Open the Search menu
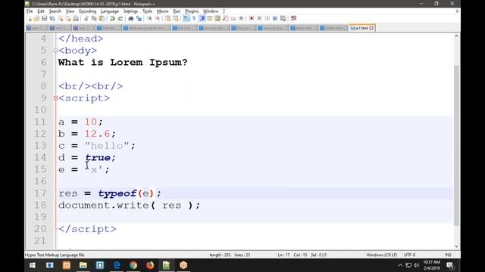The image size is (485, 272). click(x=55, y=11)
